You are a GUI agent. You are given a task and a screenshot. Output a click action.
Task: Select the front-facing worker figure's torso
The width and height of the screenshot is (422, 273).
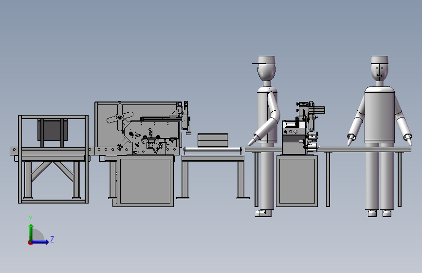(x=380, y=115)
